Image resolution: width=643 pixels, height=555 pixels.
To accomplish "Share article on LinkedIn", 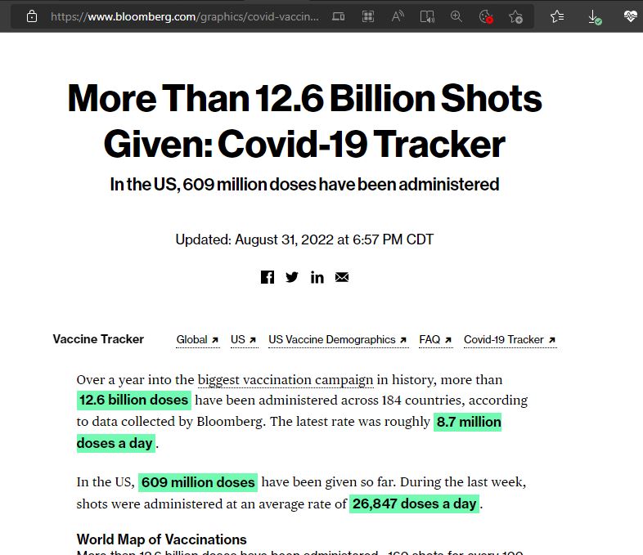I will pyautogui.click(x=317, y=277).
